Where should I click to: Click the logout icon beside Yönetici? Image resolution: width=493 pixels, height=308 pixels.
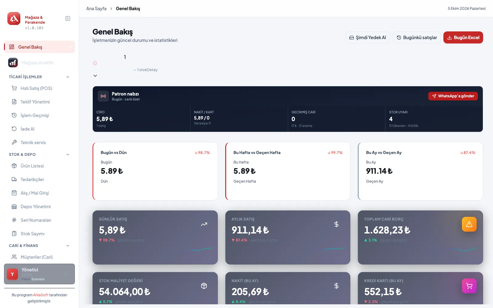point(67,274)
